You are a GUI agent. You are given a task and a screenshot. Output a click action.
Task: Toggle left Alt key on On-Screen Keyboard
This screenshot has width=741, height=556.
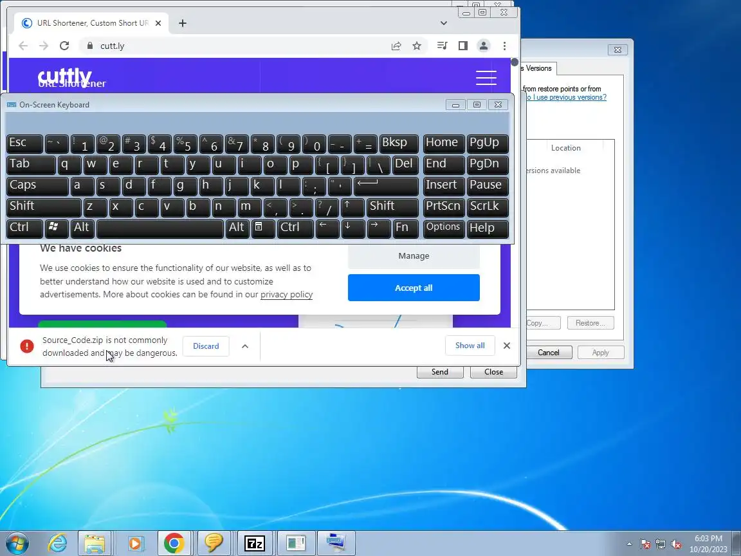pyautogui.click(x=82, y=228)
